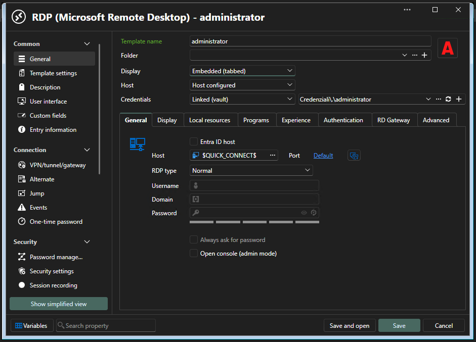
Task: Click the Default port link
Action: coord(323,156)
